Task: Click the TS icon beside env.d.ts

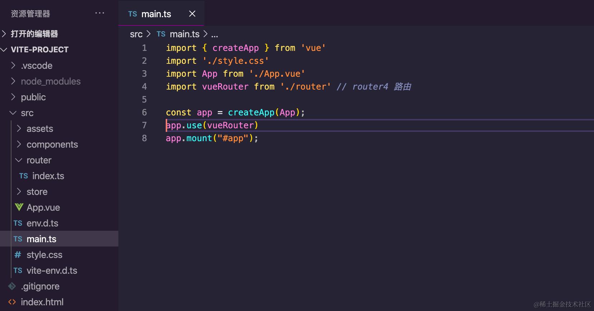Action: (x=18, y=223)
